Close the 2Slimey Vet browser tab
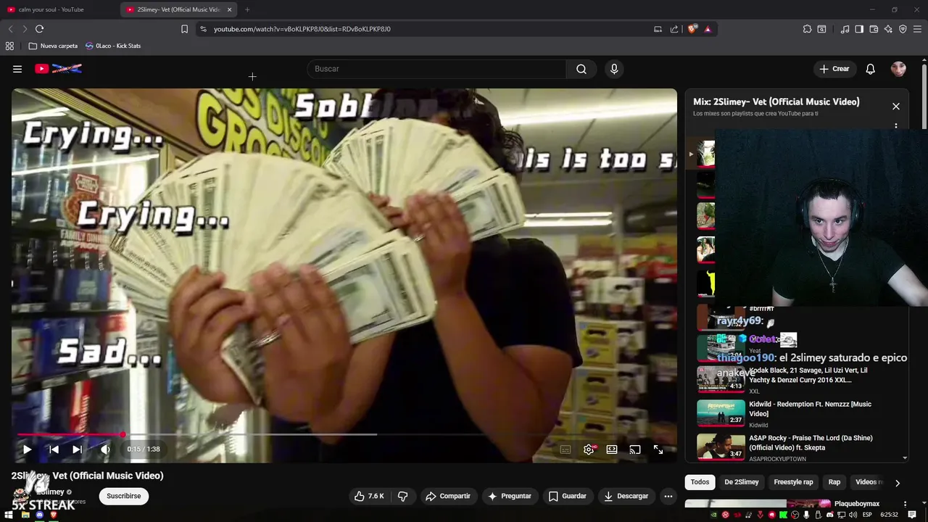928x522 pixels. coord(230,9)
